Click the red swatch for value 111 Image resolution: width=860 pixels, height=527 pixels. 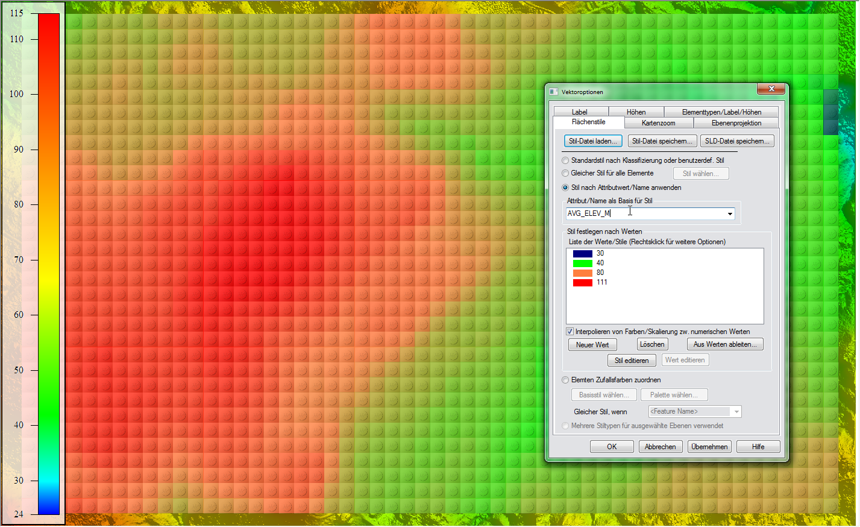point(582,283)
